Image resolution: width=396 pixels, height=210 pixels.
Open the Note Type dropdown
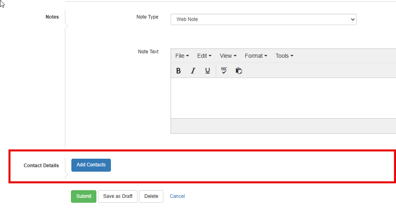click(263, 19)
